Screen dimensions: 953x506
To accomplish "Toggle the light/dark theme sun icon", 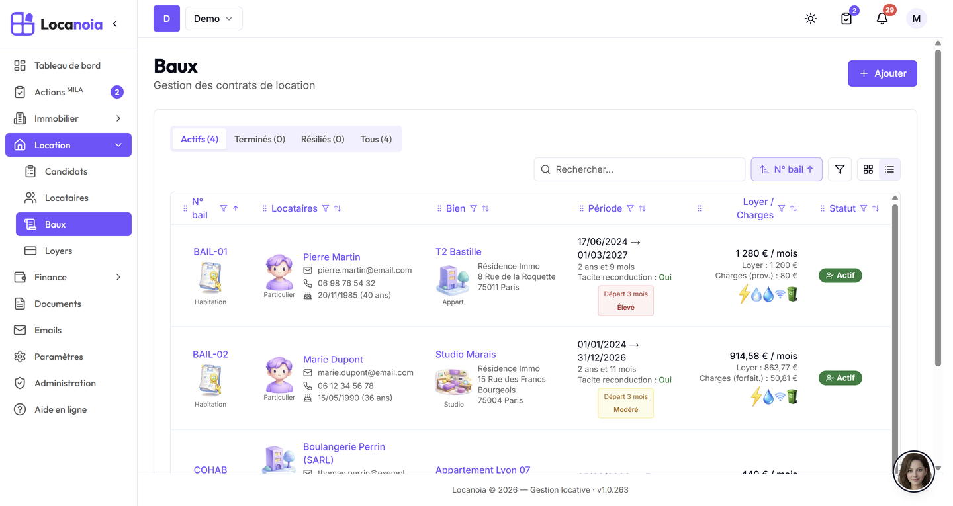I will point(811,19).
